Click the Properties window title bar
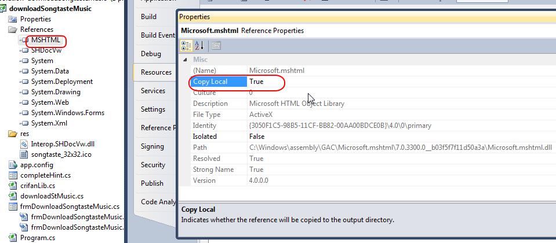The image size is (556, 243). point(366,17)
